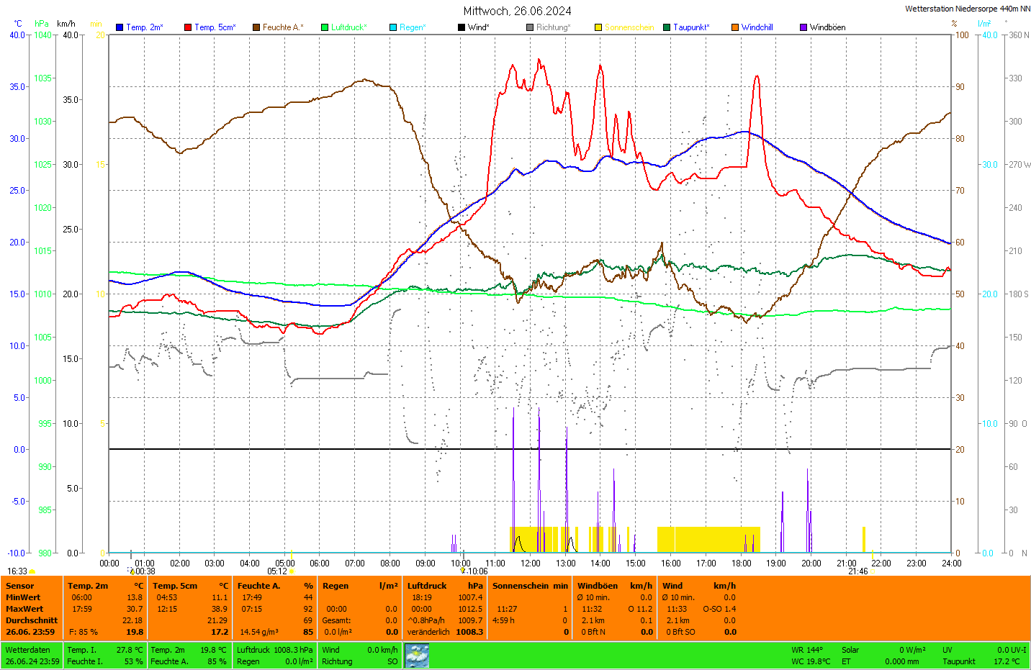
Task: Toggle the Wind legend label
Action: (x=478, y=27)
